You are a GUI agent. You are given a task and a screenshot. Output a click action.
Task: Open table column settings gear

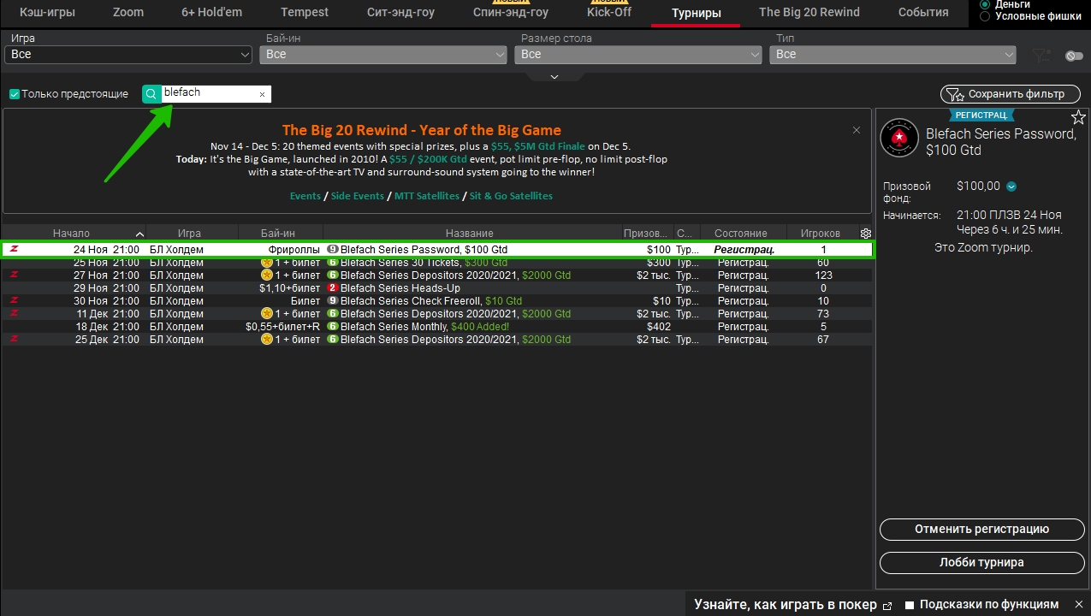(x=865, y=233)
